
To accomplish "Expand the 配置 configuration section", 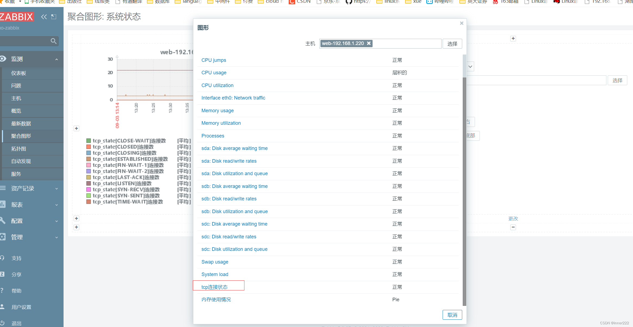I will coord(32,221).
